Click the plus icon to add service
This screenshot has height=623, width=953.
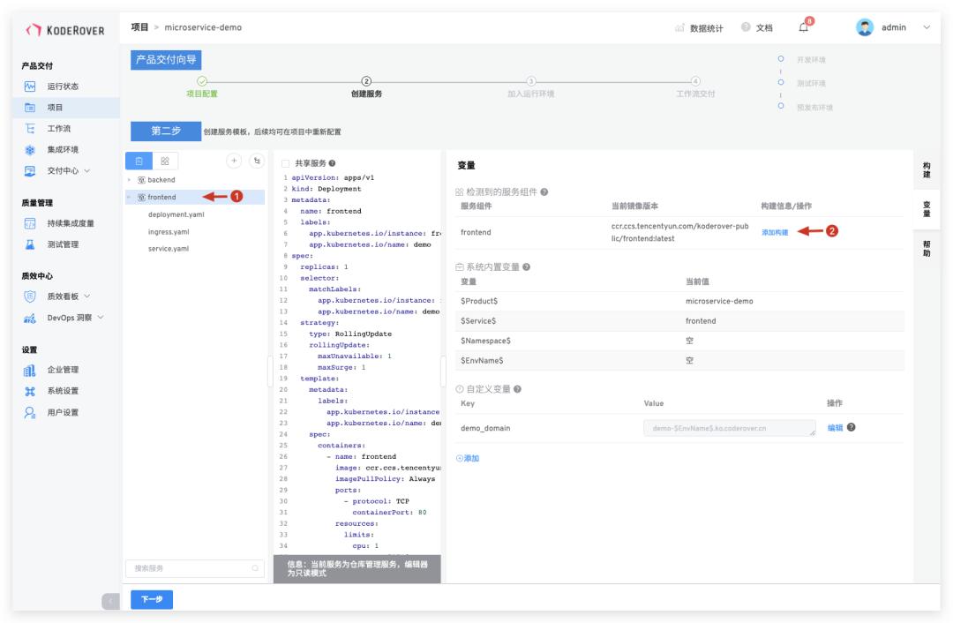[x=234, y=161]
